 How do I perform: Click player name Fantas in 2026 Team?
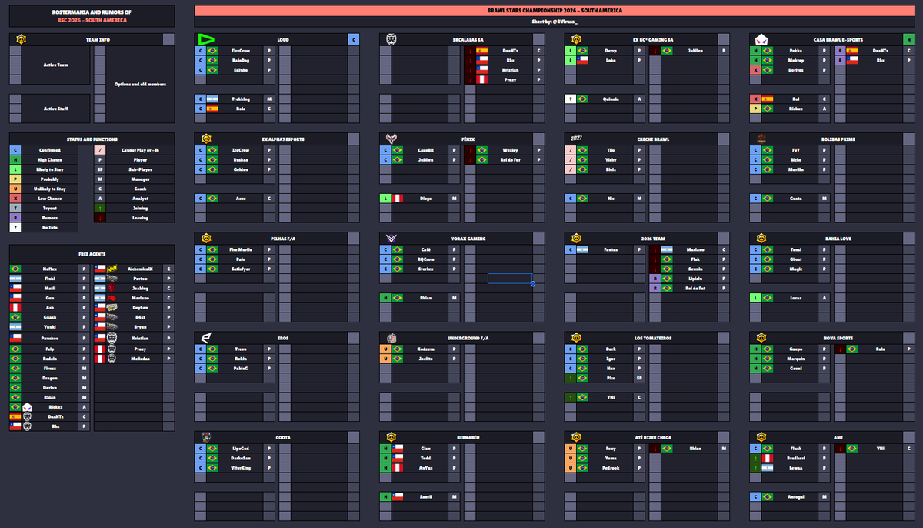611,249
